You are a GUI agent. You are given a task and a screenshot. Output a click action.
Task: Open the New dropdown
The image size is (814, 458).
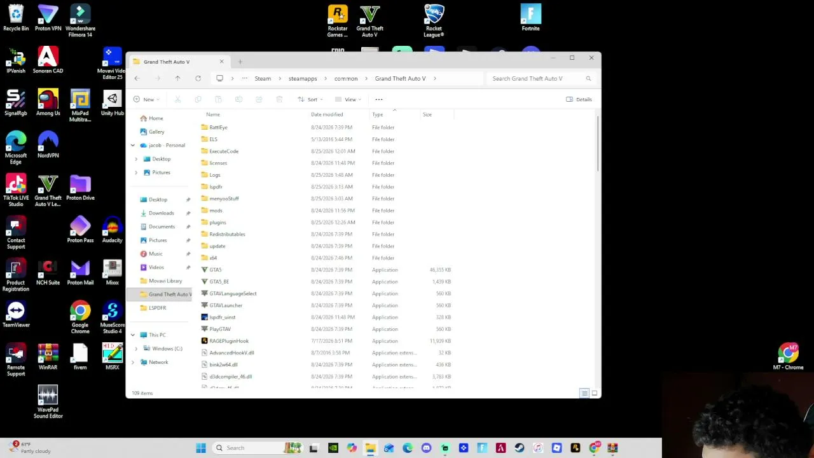[x=146, y=99]
